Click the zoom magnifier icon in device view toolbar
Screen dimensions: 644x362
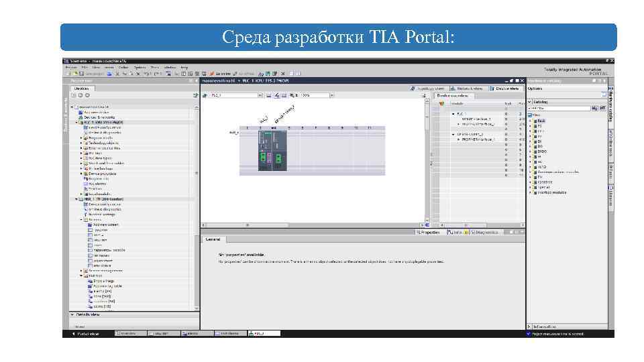[x=292, y=95]
